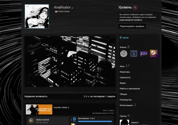Click the blue achievements progress bar
The height and width of the screenshot is (125, 178).
(95, 121)
